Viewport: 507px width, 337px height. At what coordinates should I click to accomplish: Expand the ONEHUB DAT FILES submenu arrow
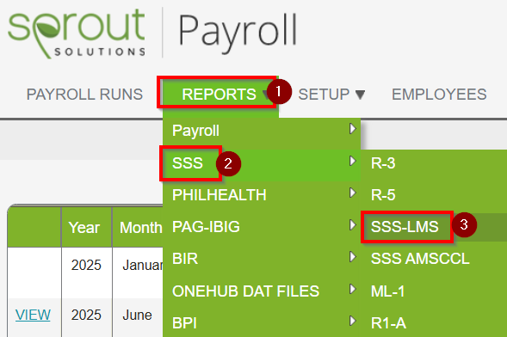pyautogui.click(x=352, y=289)
